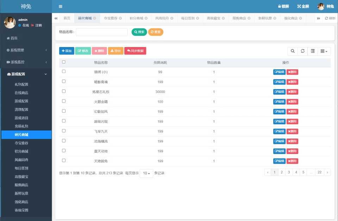Image resolution: width=338 pixels, height=221 pixels.
Task: Click the blue 添加 add button
Action: pos(67,51)
